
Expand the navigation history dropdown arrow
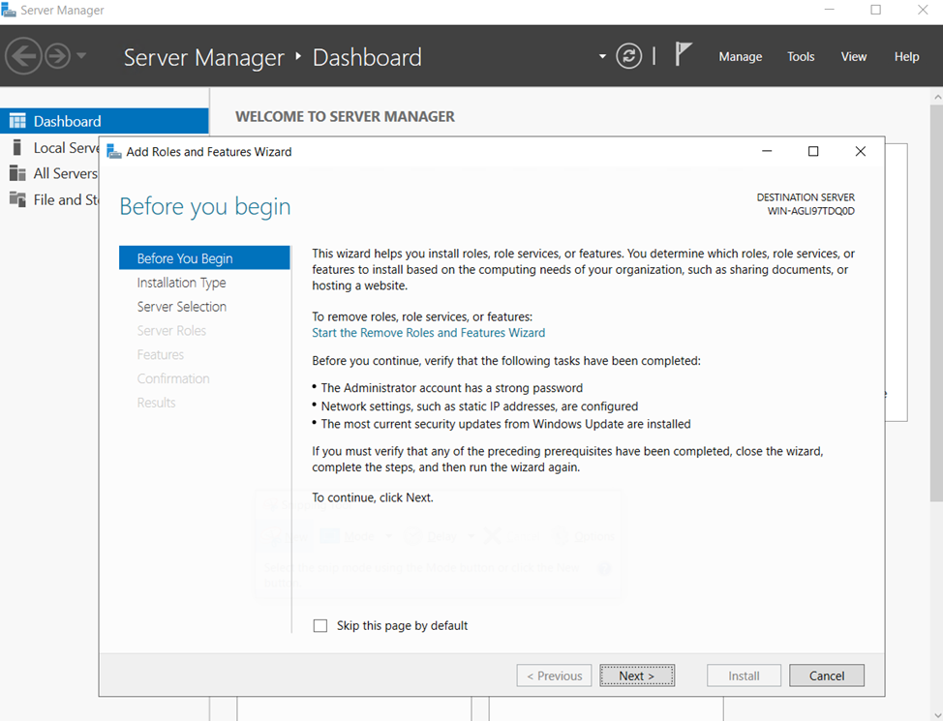(81, 56)
